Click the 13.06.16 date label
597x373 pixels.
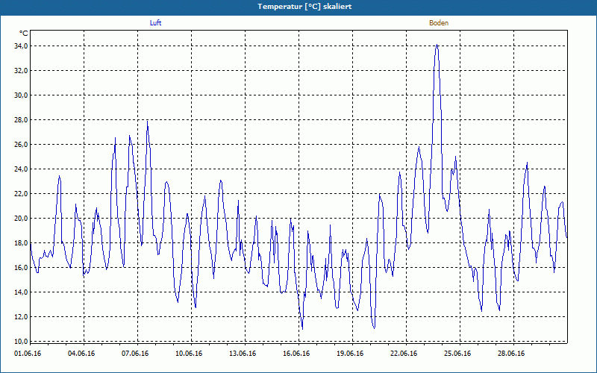click(243, 354)
